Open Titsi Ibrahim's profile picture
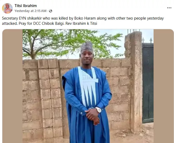Screen dimensions: 174x143 coord(7,8)
